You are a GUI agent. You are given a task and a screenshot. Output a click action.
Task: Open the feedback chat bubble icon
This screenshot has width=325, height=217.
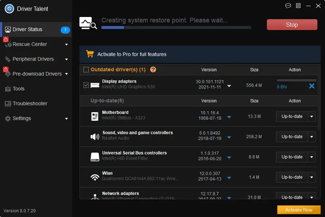pos(288,6)
